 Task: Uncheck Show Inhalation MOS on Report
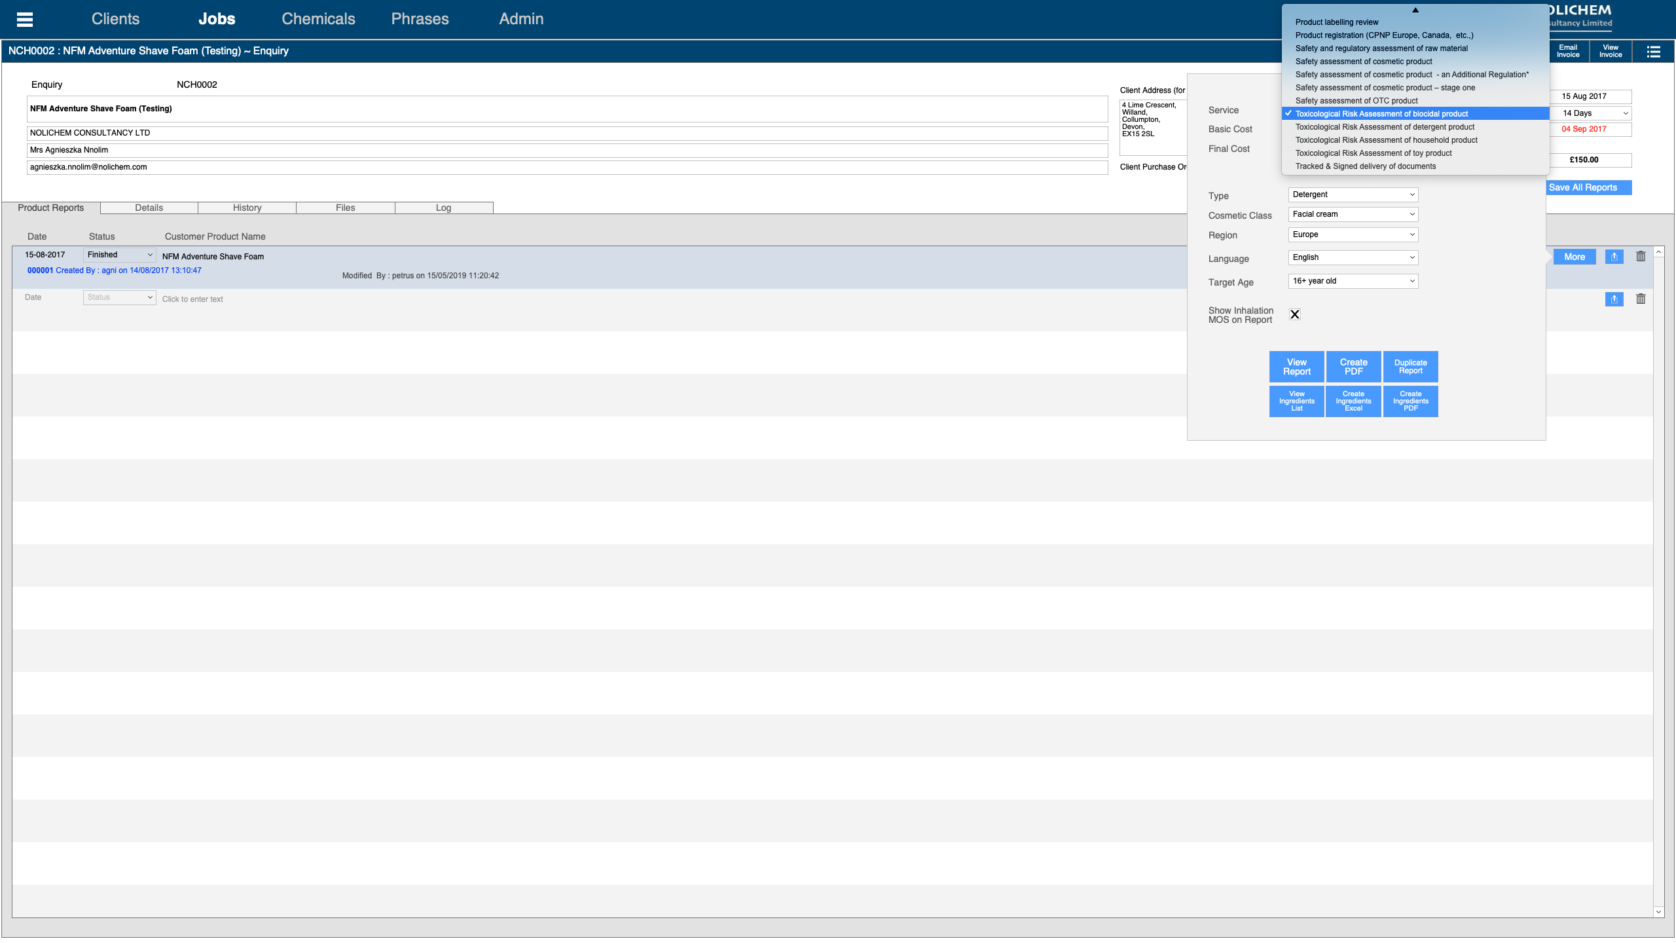(x=1294, y=315)
